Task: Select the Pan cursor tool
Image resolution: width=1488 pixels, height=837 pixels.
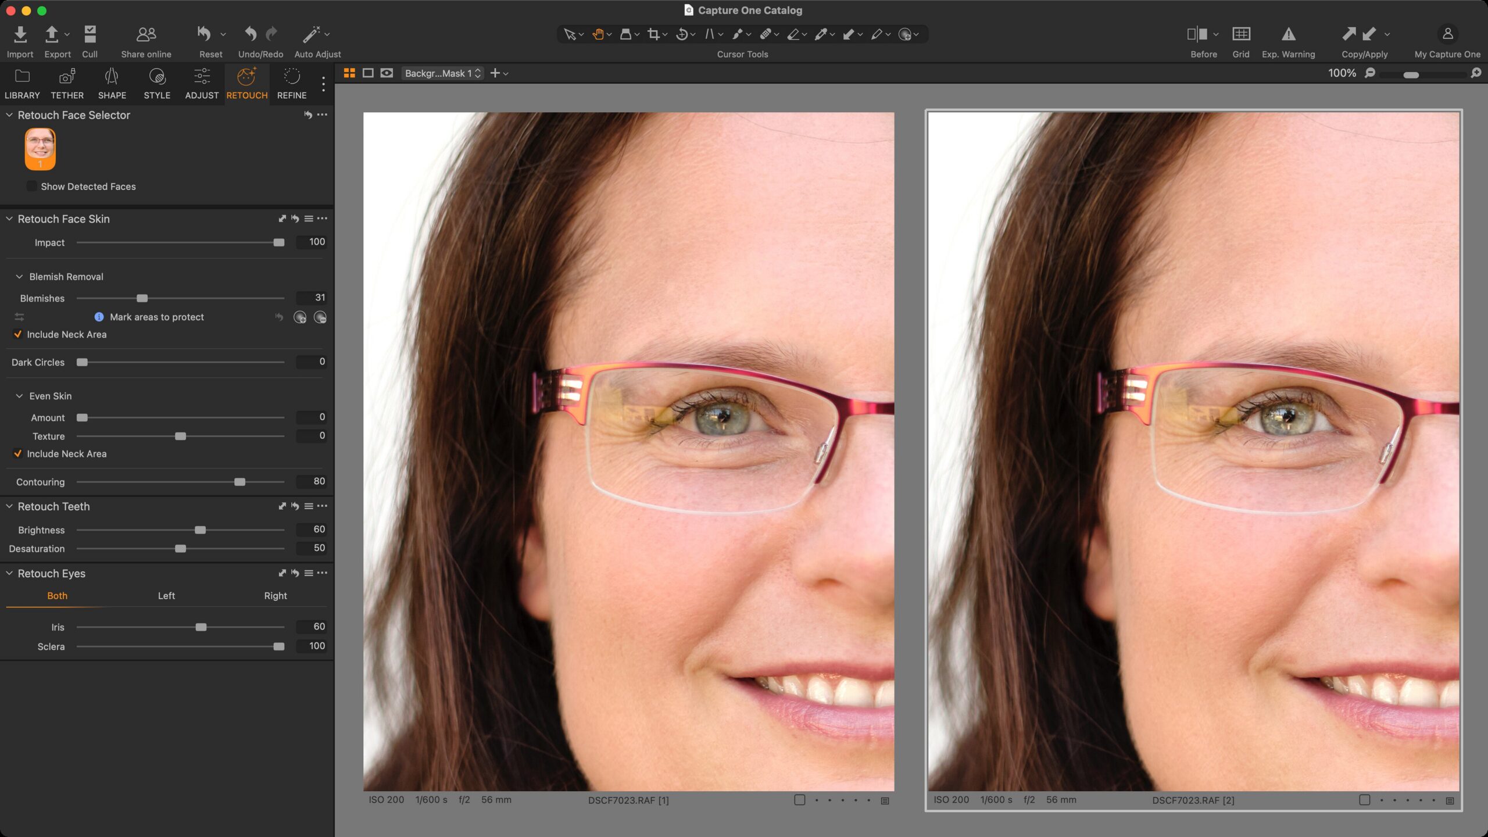Action: (x=598, y=34)
